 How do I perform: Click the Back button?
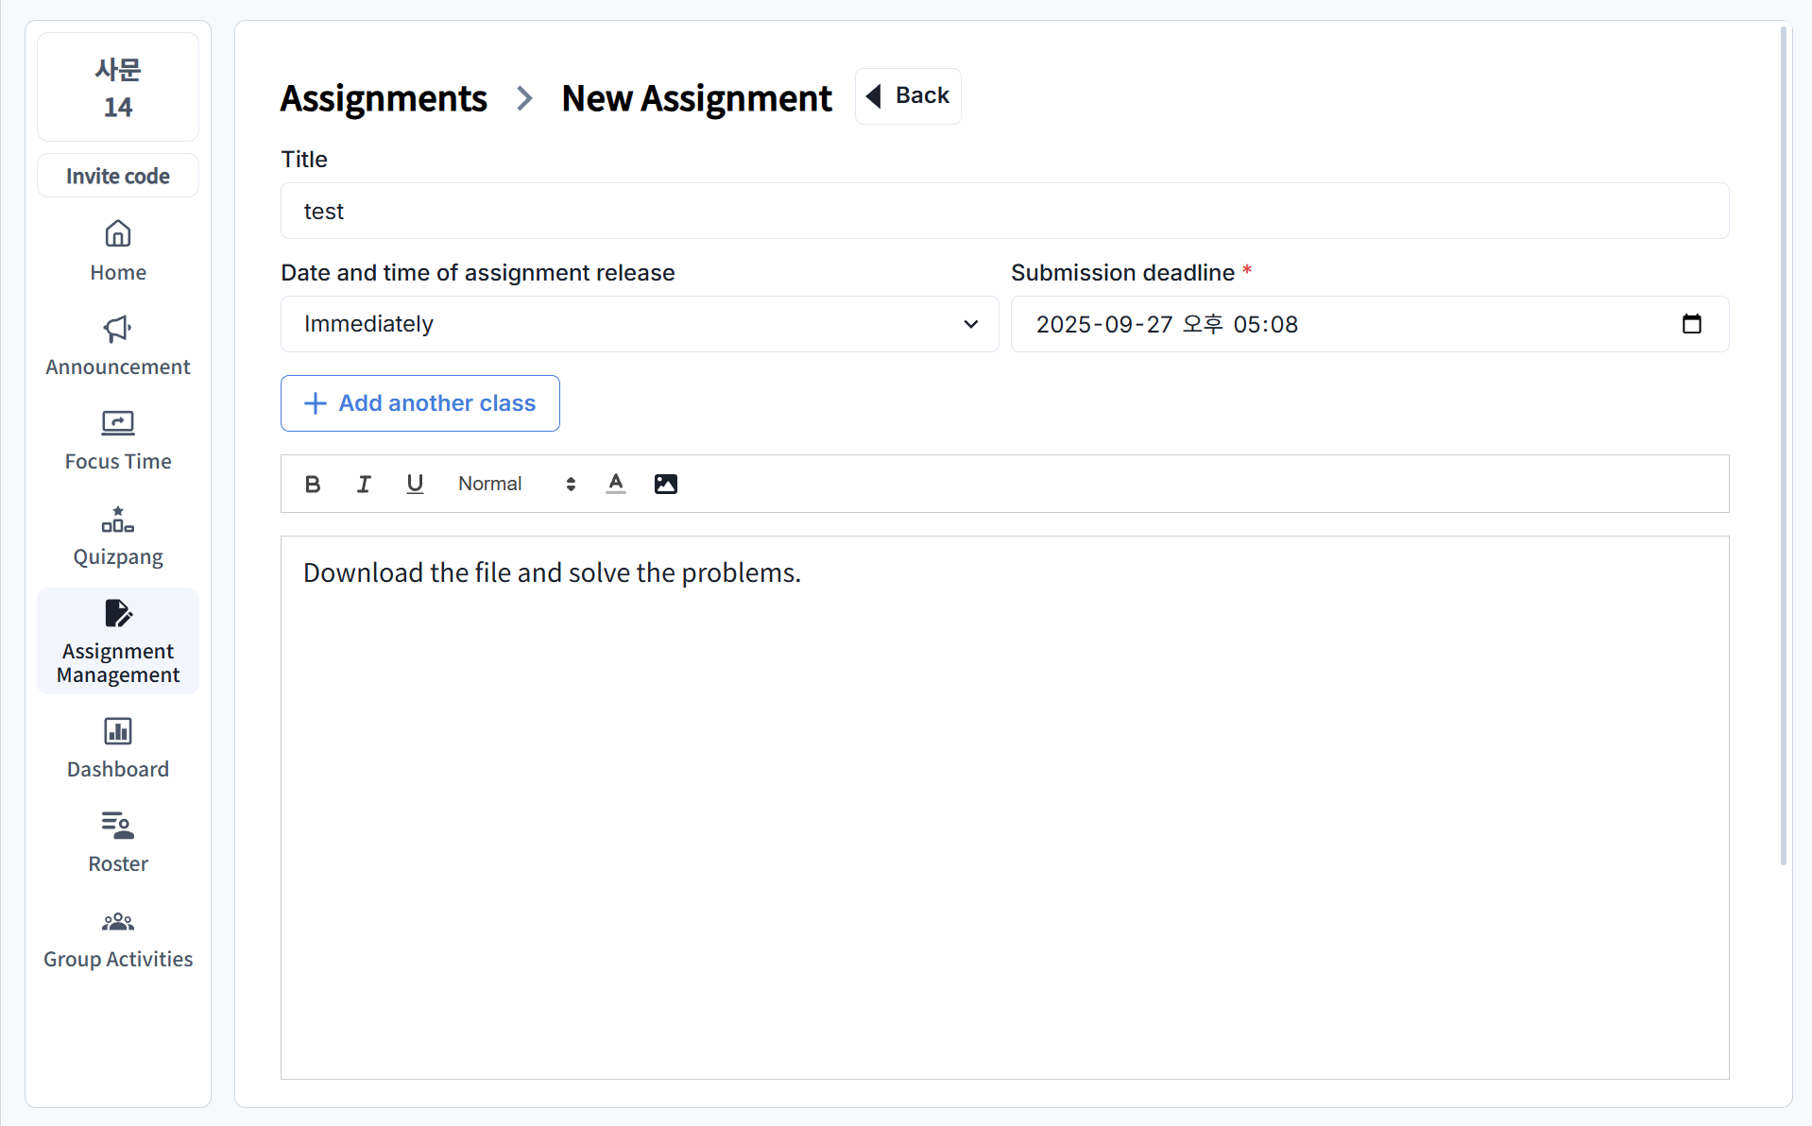pos(908,96)
